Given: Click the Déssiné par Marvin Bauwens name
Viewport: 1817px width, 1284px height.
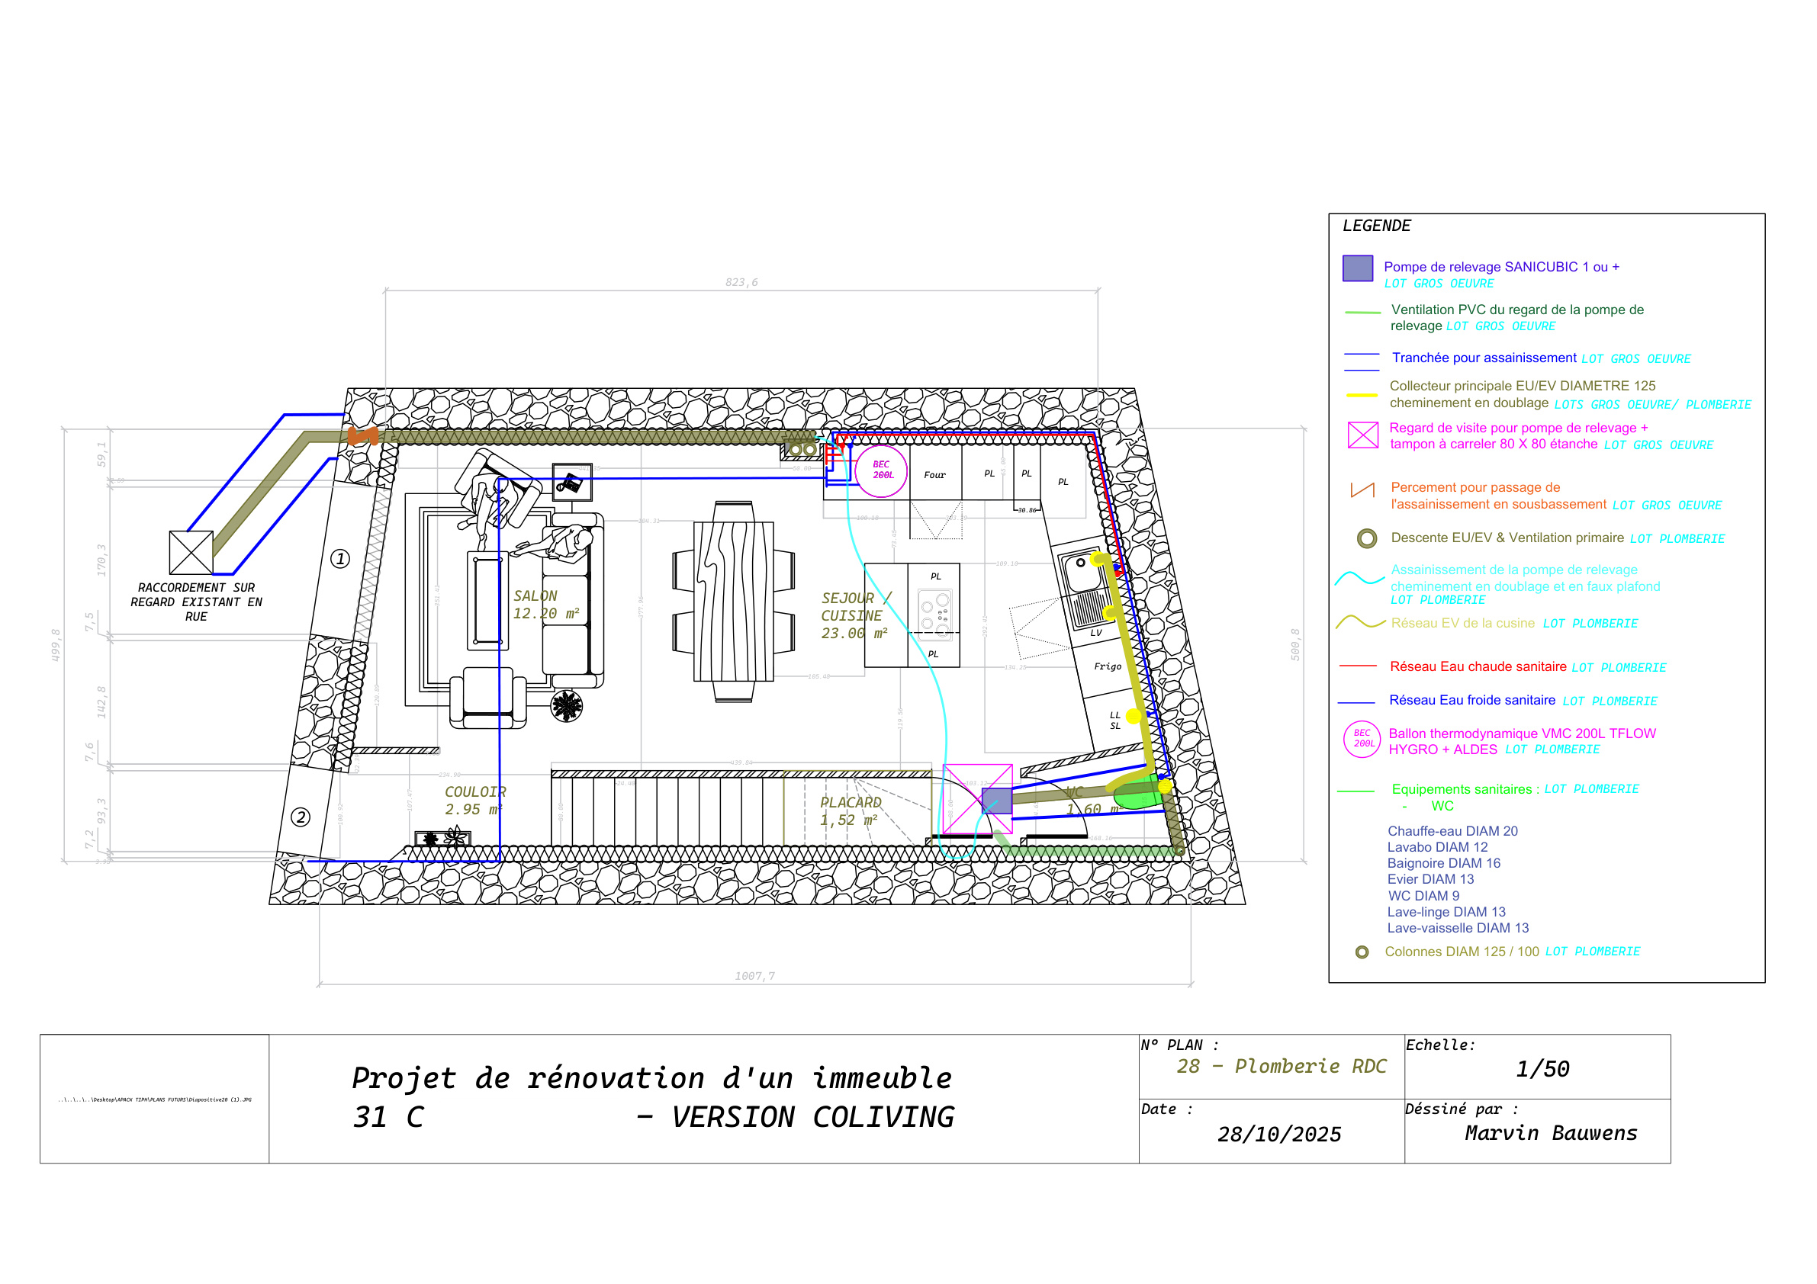Looking at the screenshot, I should 1552,1134.
